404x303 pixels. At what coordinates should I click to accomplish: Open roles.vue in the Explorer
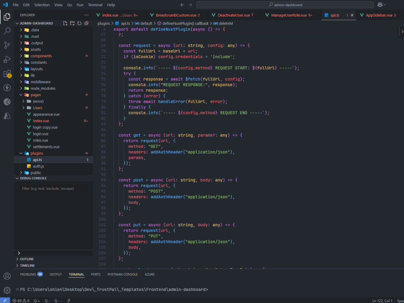point(53,140)
